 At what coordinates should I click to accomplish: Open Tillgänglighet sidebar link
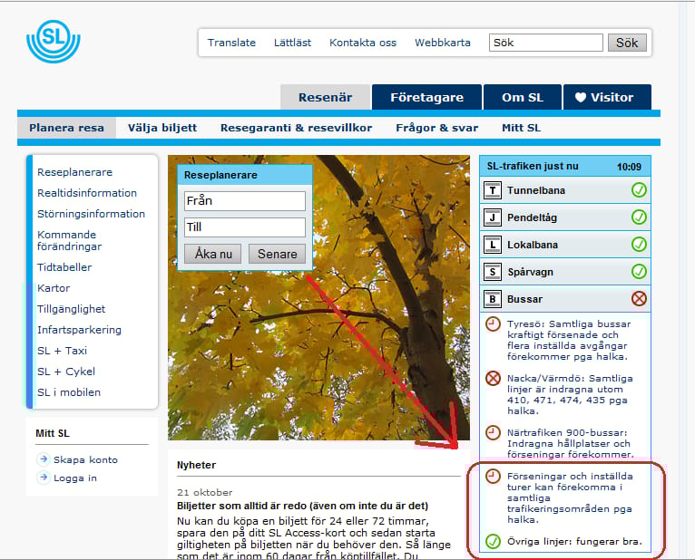click(71, 309)
